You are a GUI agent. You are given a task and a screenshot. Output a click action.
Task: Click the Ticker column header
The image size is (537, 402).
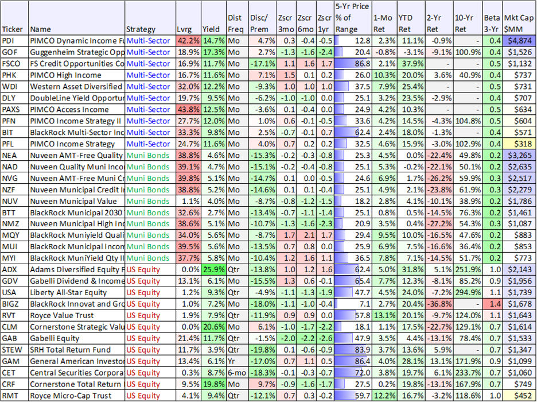click(15, 18)
